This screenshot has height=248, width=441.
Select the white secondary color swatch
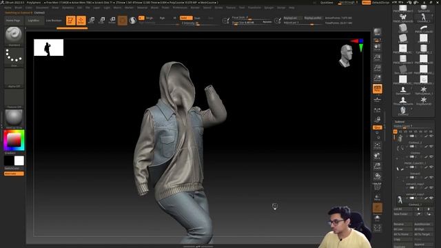19,161
